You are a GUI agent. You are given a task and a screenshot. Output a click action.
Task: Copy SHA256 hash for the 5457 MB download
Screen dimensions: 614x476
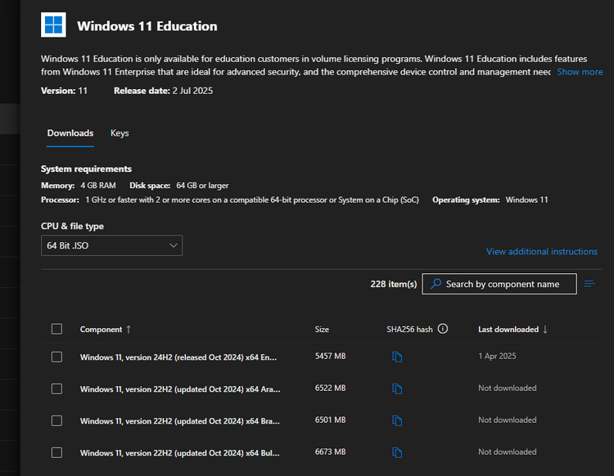point(397,357)
